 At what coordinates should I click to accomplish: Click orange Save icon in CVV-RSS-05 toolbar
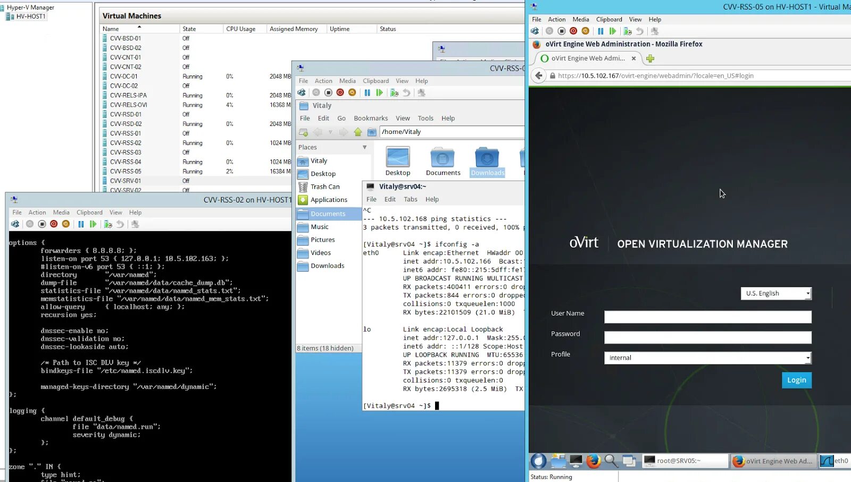coord(586,31)
